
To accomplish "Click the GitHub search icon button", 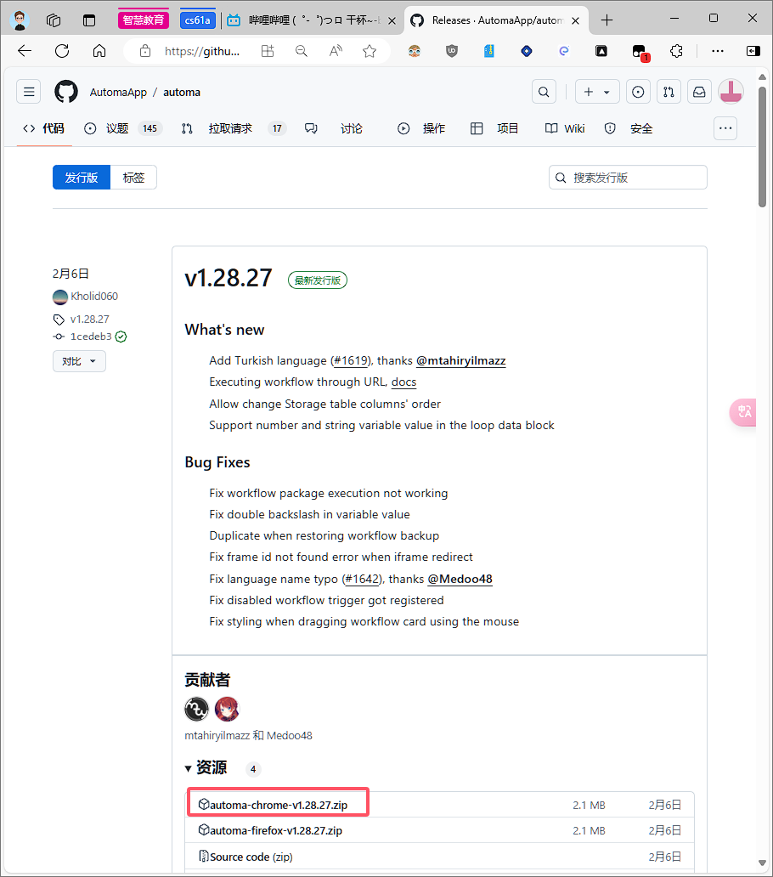I will (x=544, y=92).
